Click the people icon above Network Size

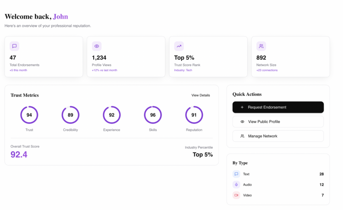point(261,46)
